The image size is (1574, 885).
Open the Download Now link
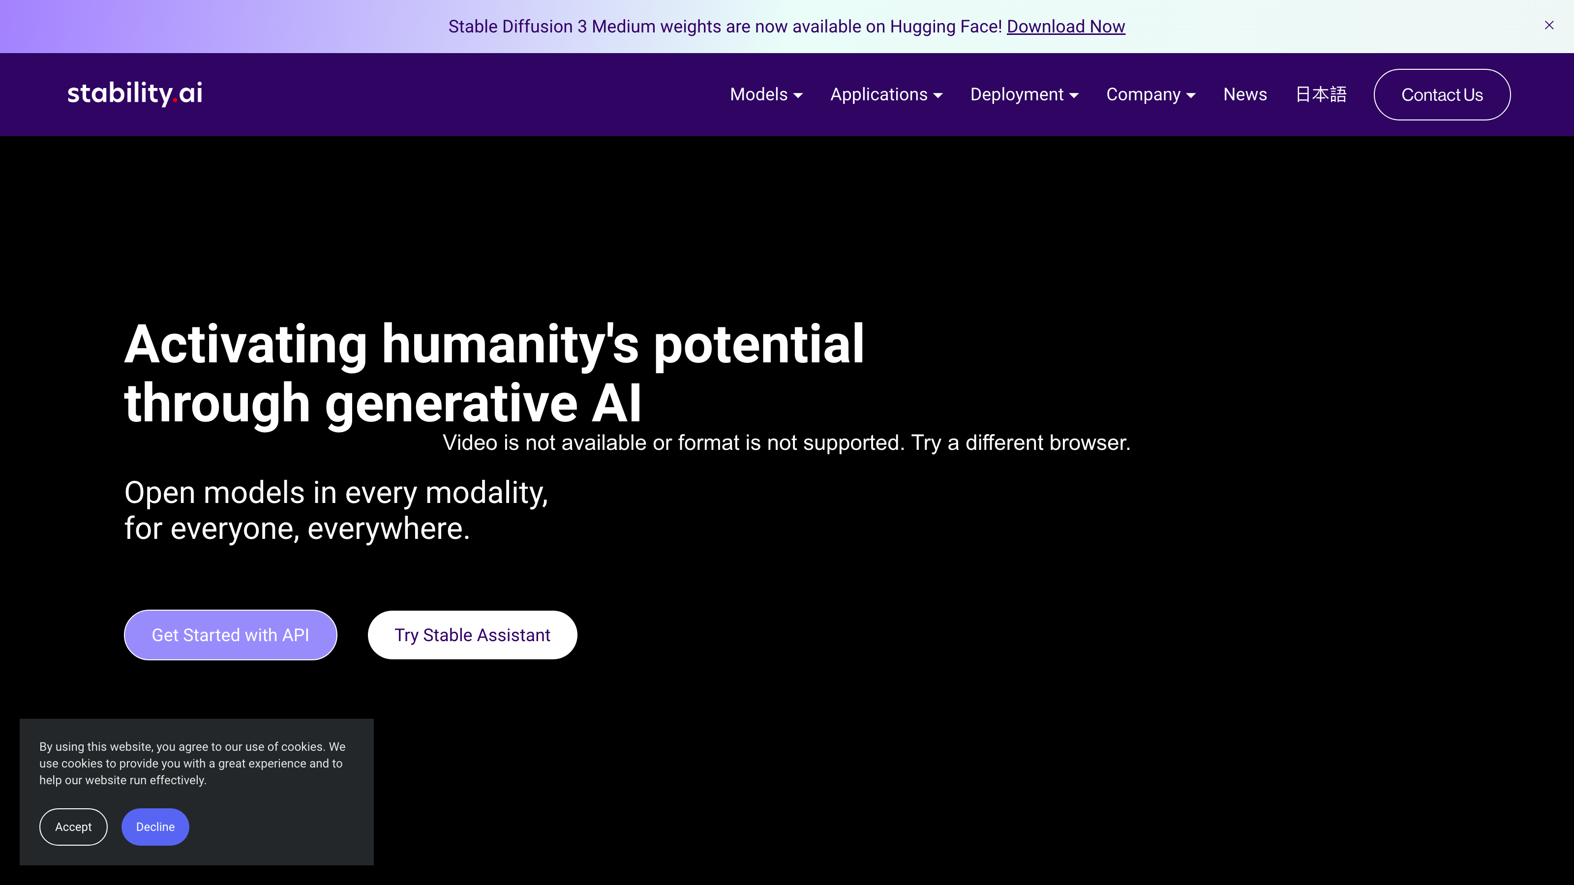pyautogui.click(x=1065, y=26)
